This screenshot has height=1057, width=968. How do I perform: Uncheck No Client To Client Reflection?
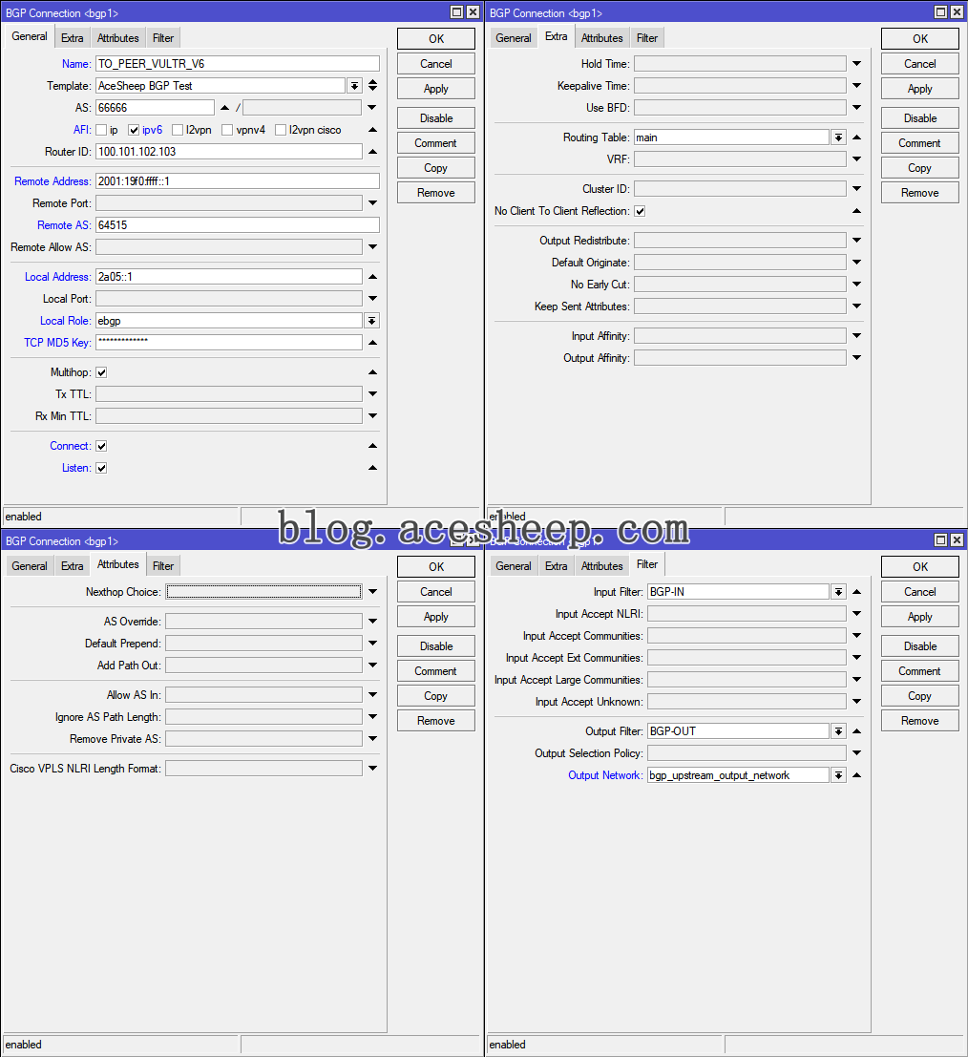[640, 211]
